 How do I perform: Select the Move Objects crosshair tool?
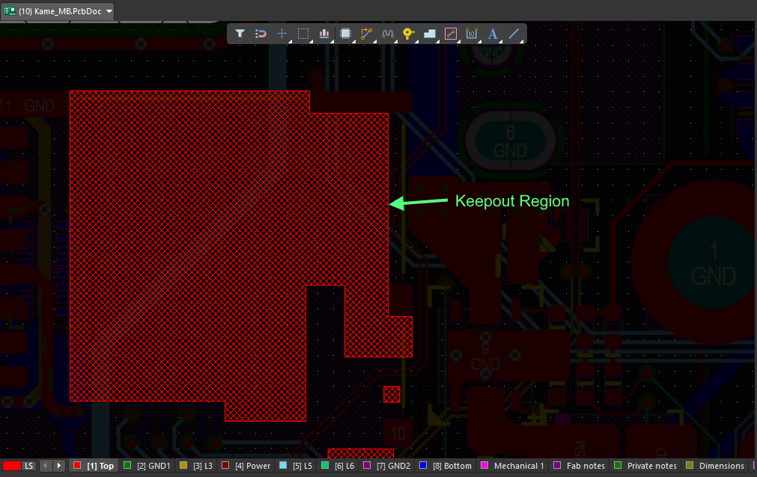[x=282, y=34]
